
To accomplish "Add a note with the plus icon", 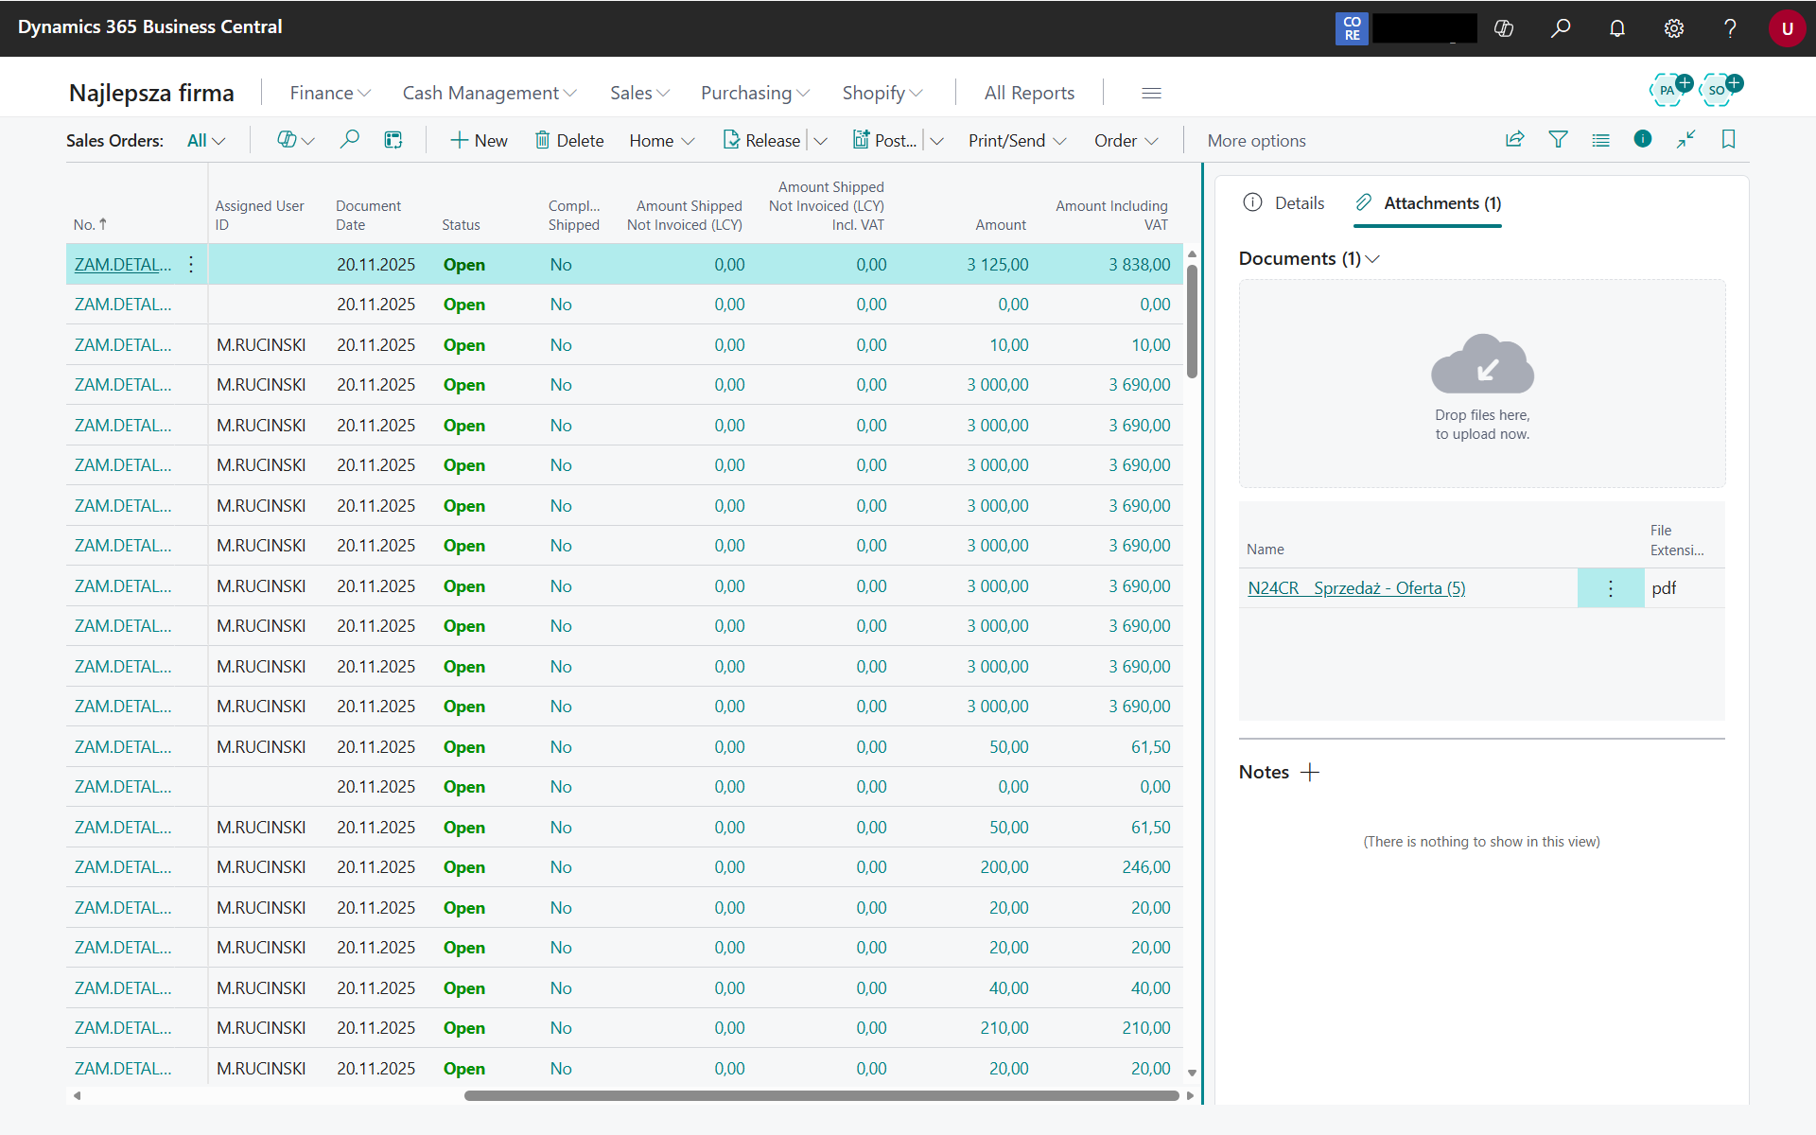I will click(1310, 773).
